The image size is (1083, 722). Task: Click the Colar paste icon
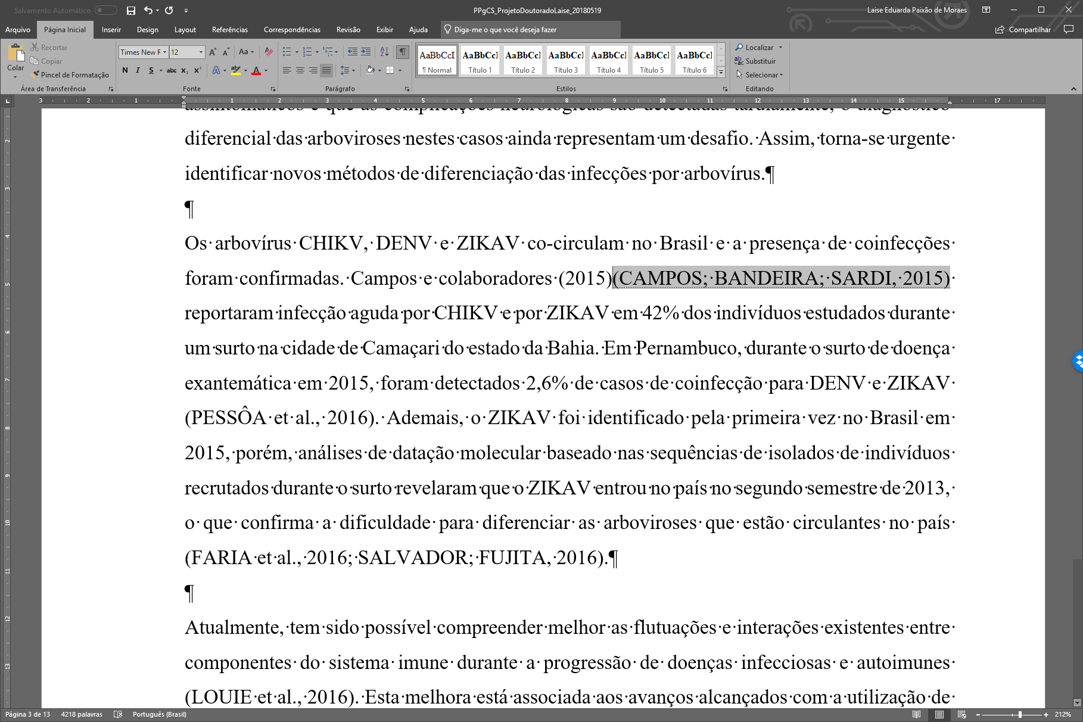click(x=15, y=54)
